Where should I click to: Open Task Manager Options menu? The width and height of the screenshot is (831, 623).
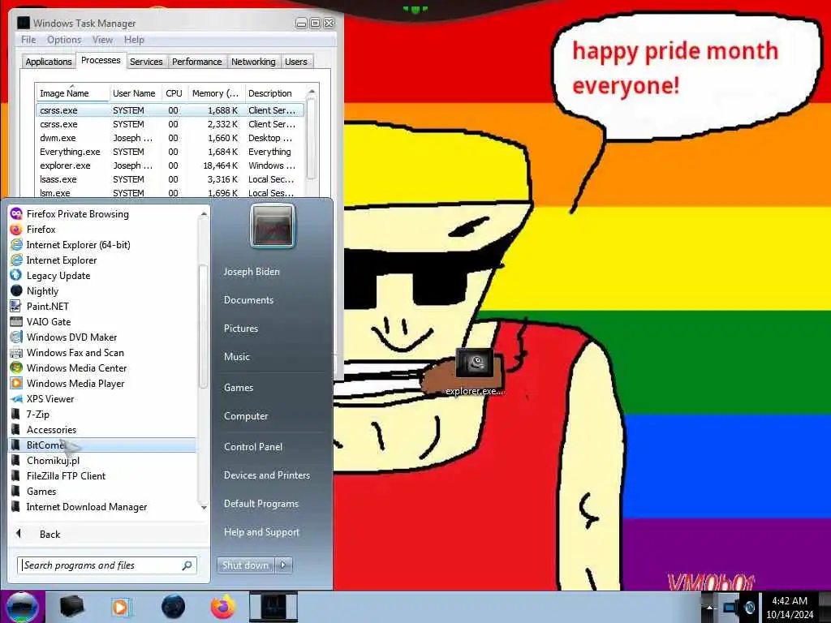(64, 40)
